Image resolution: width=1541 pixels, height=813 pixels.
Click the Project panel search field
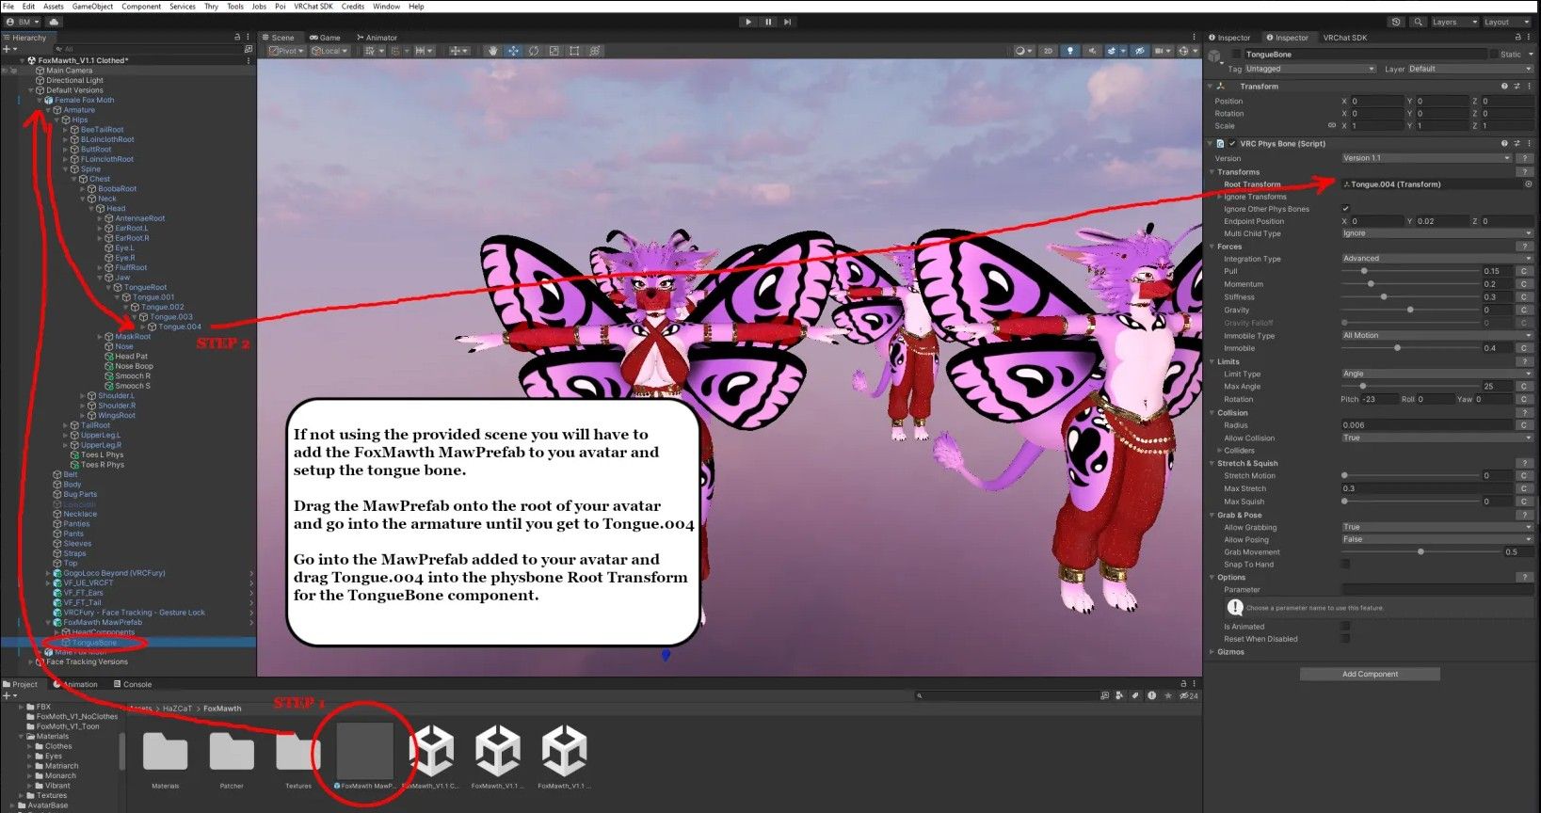point(1006,695)
